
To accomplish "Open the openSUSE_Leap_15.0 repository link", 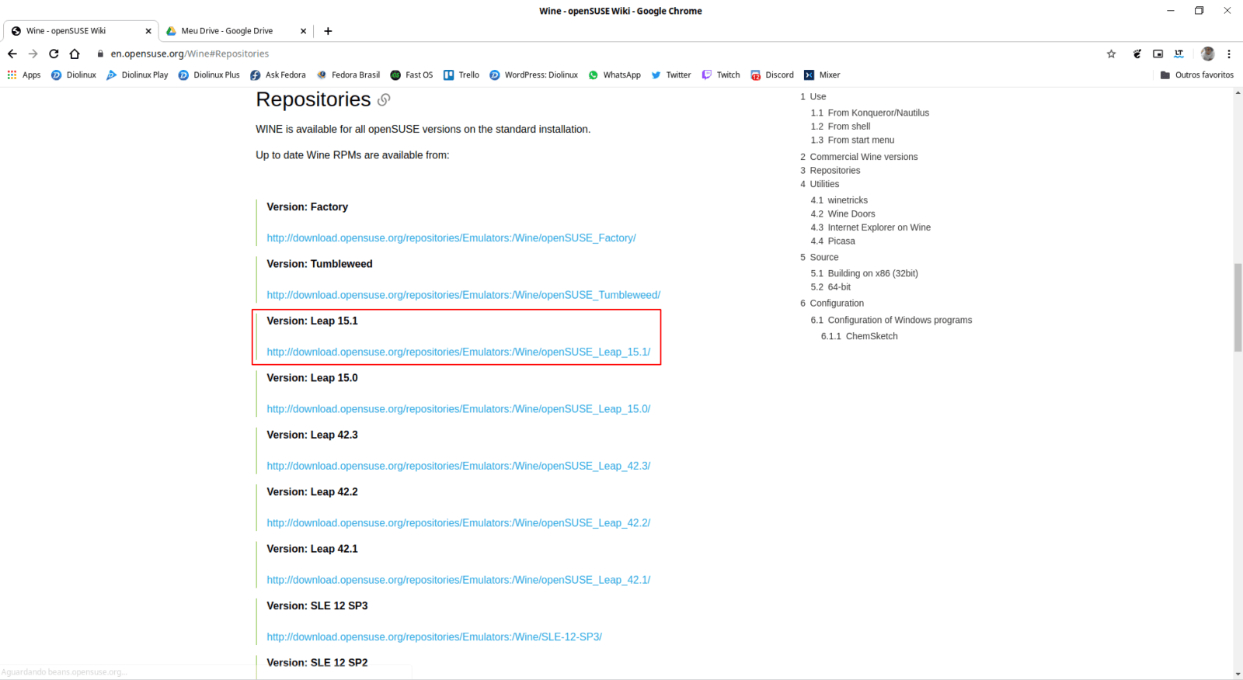I will 458,409.
